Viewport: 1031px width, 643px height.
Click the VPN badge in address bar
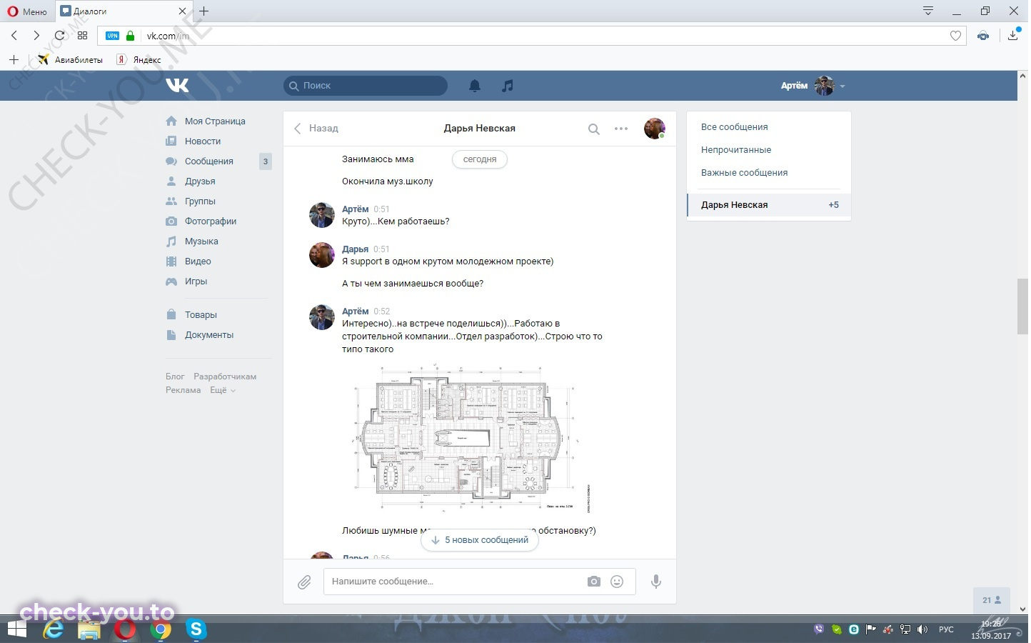pos(112,36)
